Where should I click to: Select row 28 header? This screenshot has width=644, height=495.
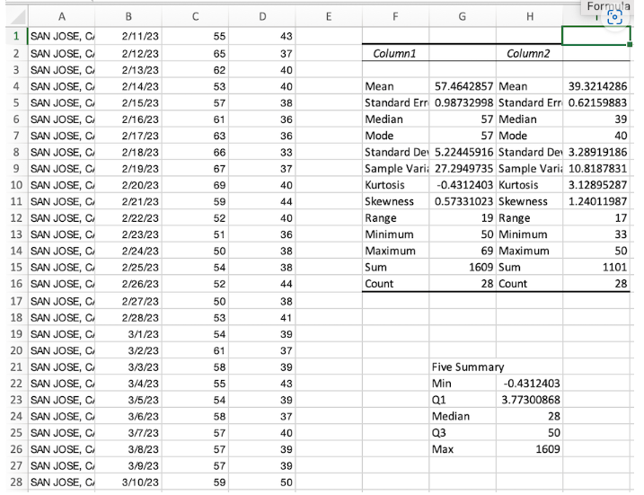[16, 482]
